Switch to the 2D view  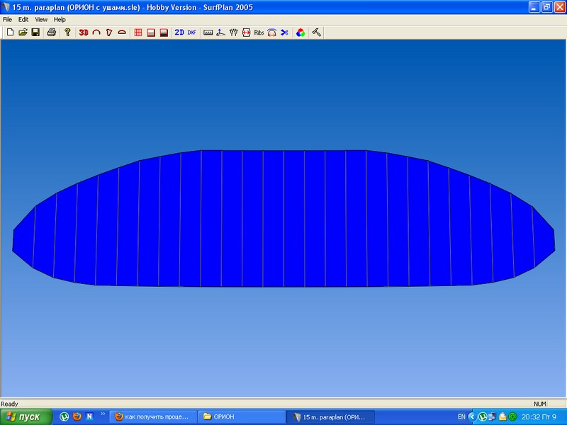[x=179, y=33]
